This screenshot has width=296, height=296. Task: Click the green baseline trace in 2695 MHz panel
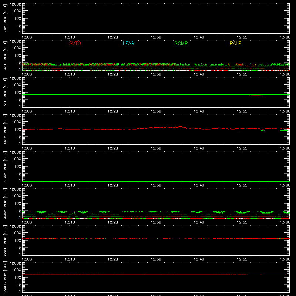click(x=156, y=181)
